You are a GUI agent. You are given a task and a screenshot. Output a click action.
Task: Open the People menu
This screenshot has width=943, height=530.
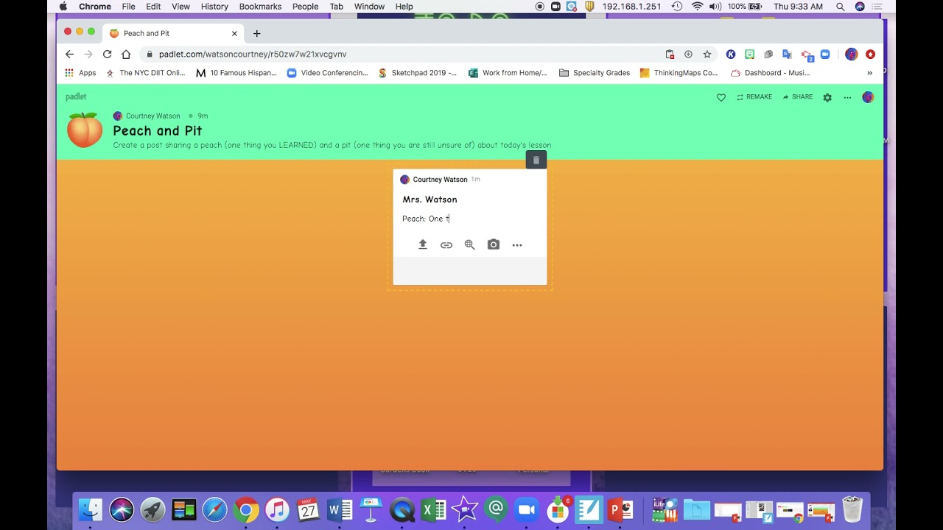[305, 7]
